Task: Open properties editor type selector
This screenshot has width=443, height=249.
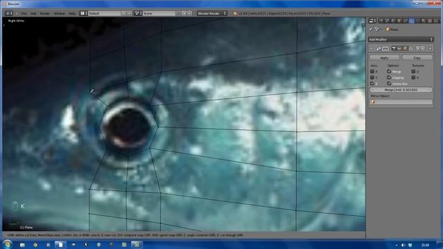Action: pos(372,21)
